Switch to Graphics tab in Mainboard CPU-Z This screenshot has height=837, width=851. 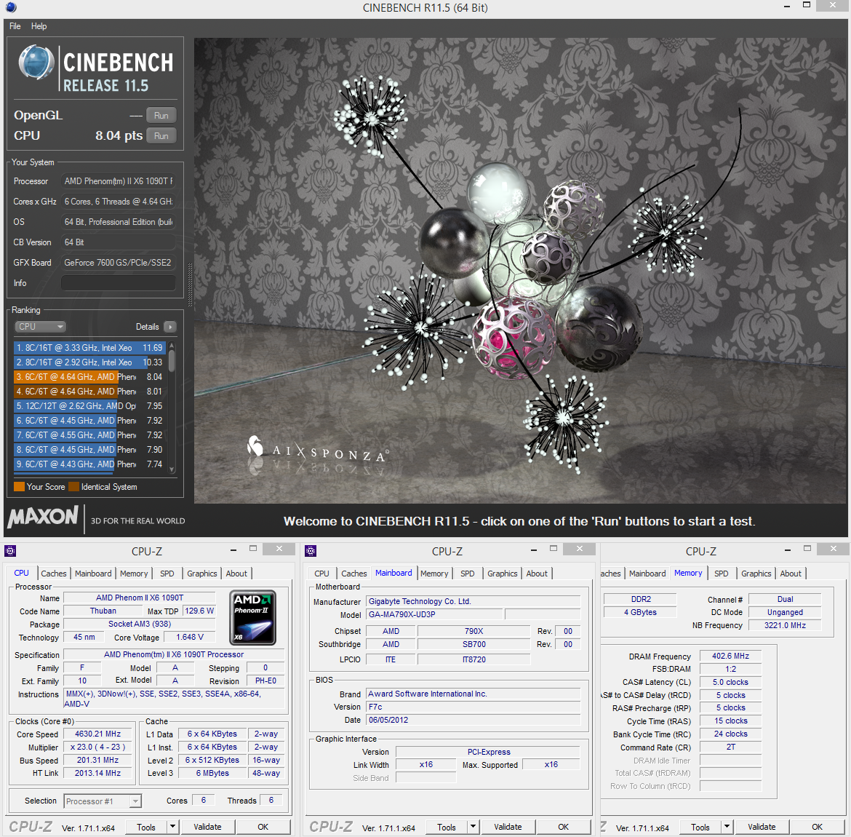click(x=502, y=574)
